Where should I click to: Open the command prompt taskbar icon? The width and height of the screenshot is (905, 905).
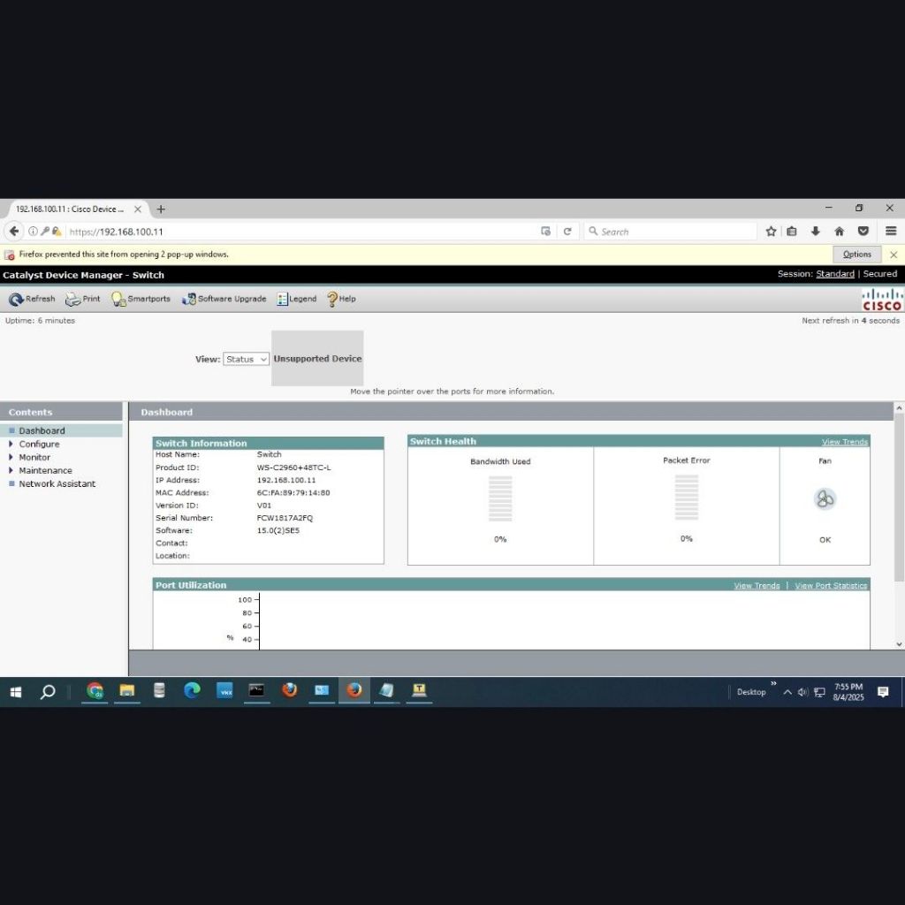coord(256,691)
